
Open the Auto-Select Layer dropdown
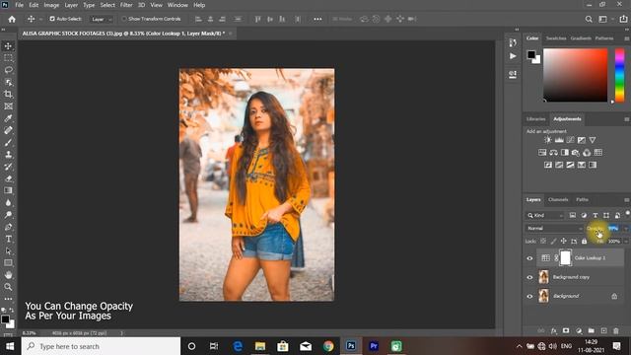(101, 19)
